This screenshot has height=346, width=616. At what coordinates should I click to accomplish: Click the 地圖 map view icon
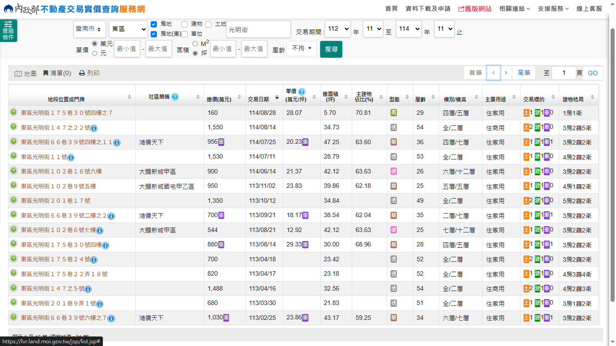tap(18, 73)
